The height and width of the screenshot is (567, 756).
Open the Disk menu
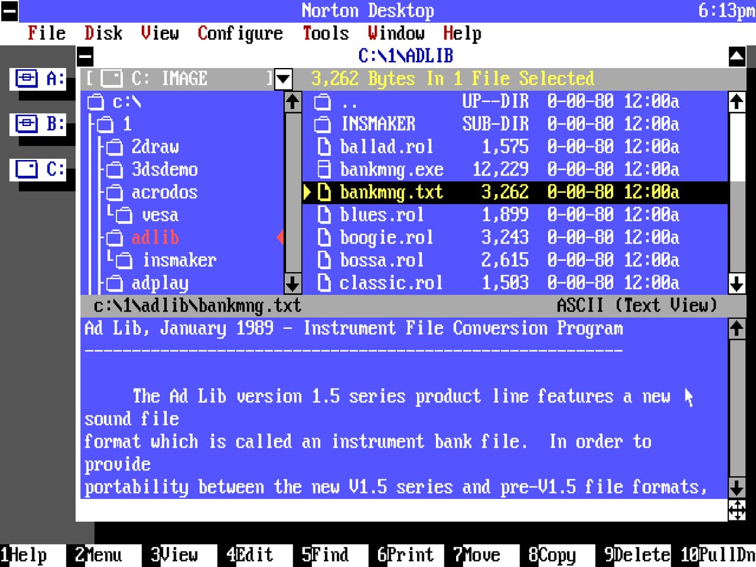103,33
